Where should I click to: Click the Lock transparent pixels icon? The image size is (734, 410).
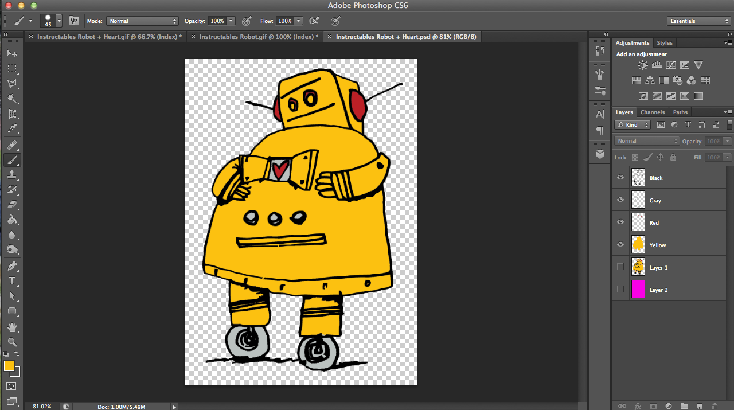tap(634, 157)
